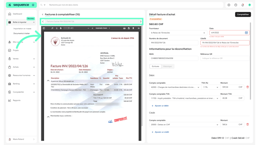Open the notifications bell icon
Screen dimensions: 259x145
242,5
